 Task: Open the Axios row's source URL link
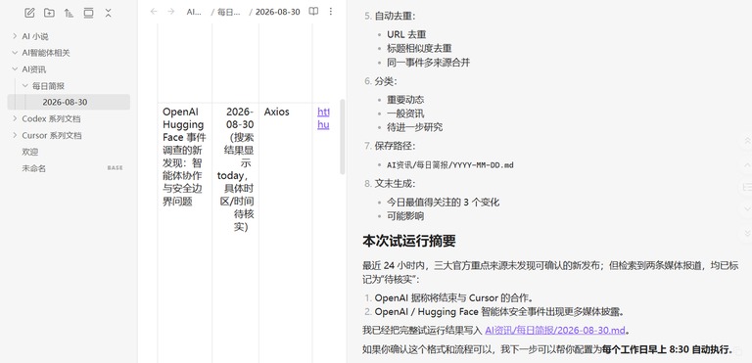tap(323, 118)
